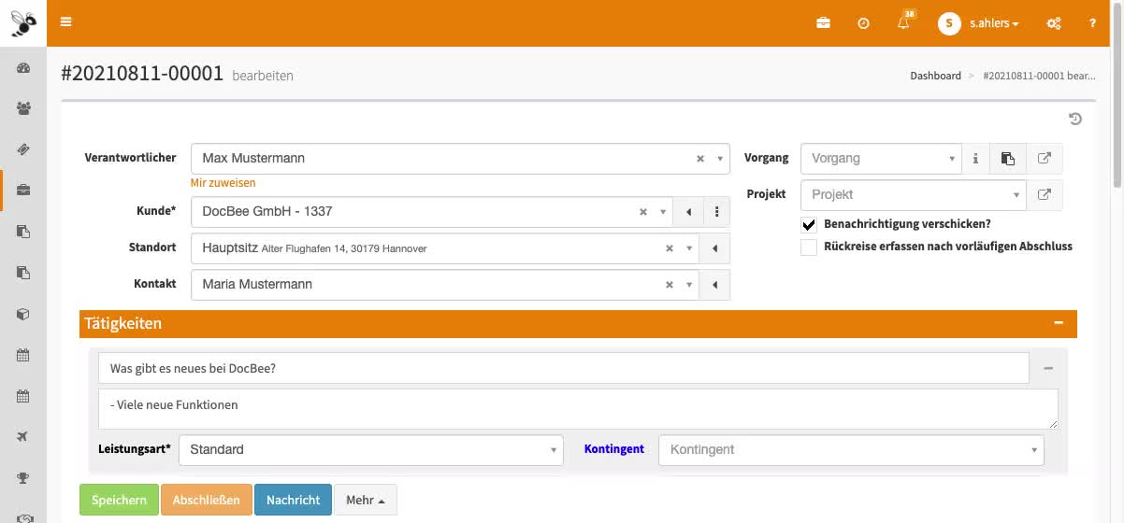Open Projekt in external link icon

(1045, 195)
